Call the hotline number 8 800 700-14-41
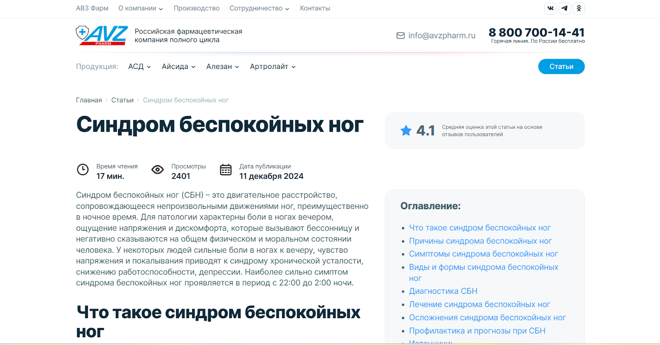660x345 pixels. pos(536,33)
